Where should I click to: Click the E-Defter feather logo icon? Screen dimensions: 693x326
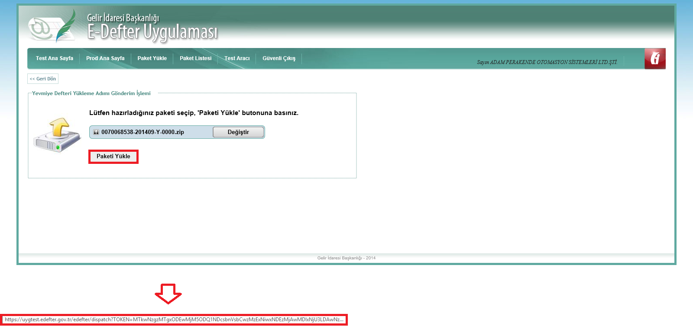[x=52, y=27]
